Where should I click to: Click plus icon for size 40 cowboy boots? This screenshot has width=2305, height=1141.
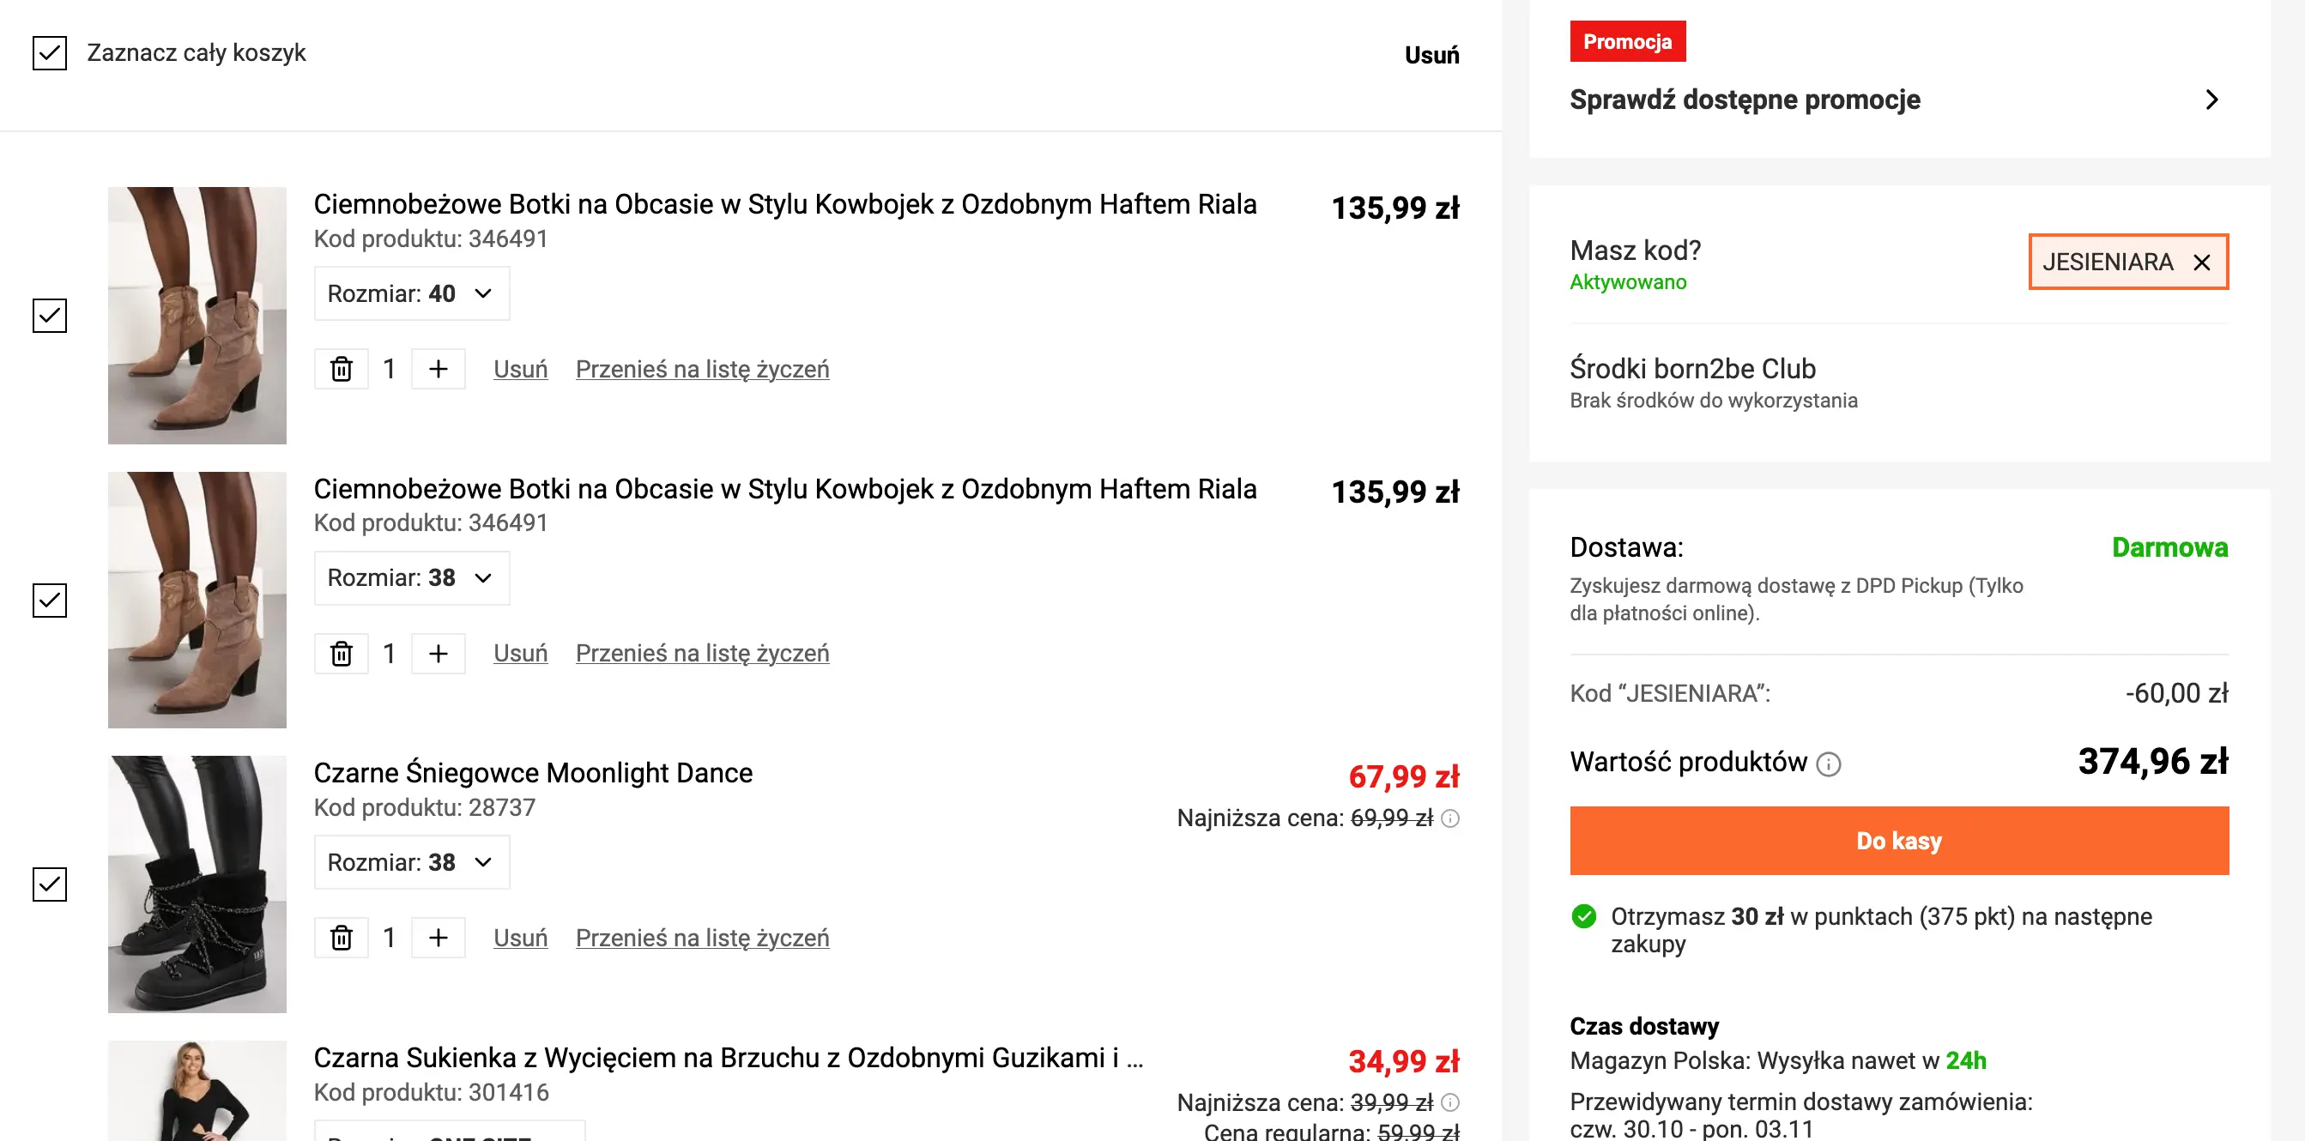(x=438, y=369)
